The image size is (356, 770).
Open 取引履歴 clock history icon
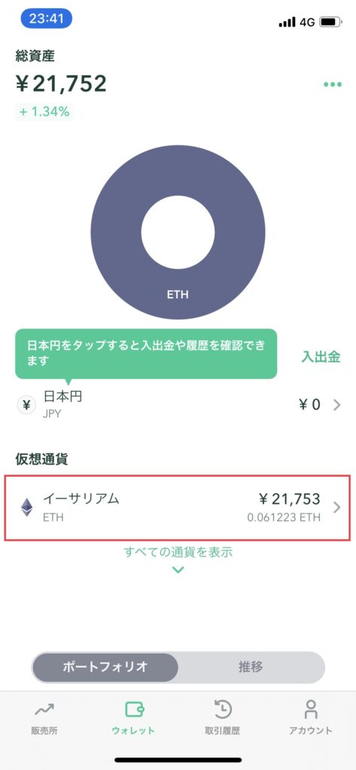223,710
